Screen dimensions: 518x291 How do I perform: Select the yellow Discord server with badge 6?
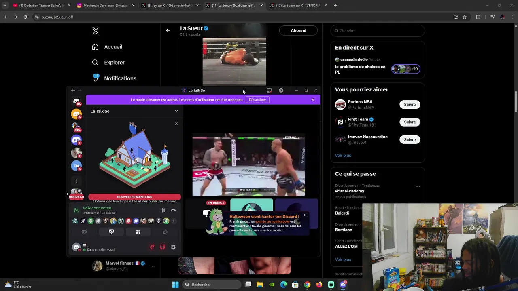(76, 114)
